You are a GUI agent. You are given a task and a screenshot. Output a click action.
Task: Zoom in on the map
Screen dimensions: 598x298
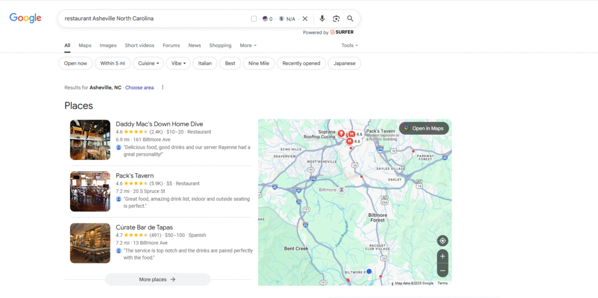point(443,256)
